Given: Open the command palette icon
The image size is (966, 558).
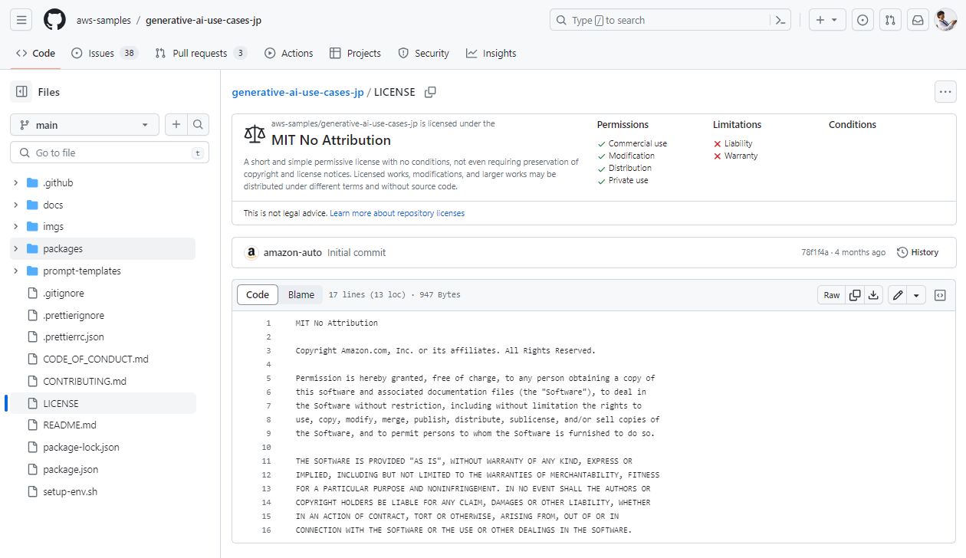Looking at the screenshot, I should point(780,21).
